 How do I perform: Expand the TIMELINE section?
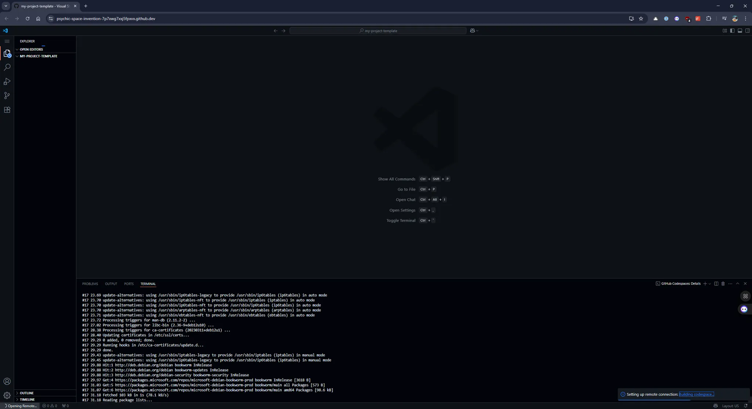pos(27,399)
